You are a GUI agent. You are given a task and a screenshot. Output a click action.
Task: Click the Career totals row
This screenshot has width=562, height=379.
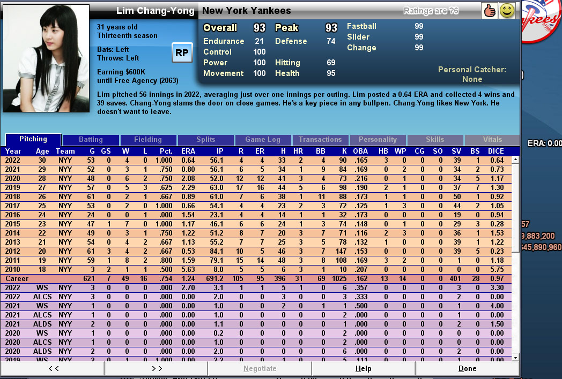256,278
